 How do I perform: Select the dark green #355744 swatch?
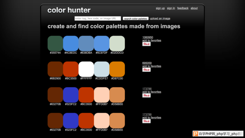(55, 43)
